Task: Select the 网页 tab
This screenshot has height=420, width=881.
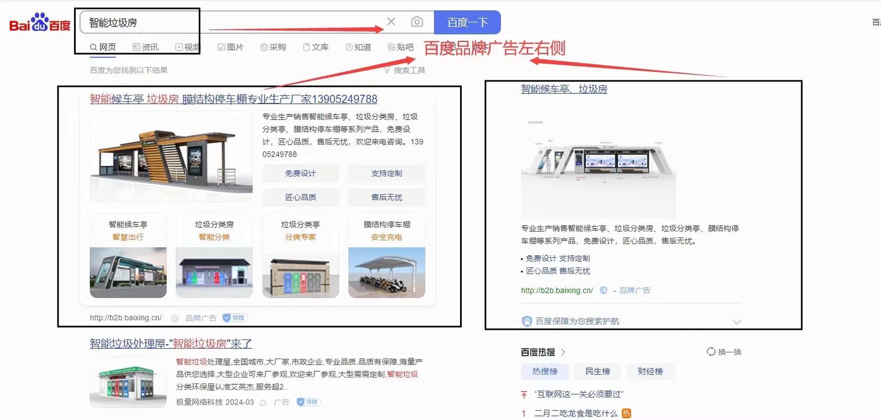Action: pyautogui.click(x=103, y=47)
